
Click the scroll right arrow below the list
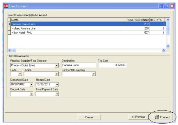[164, 50]
